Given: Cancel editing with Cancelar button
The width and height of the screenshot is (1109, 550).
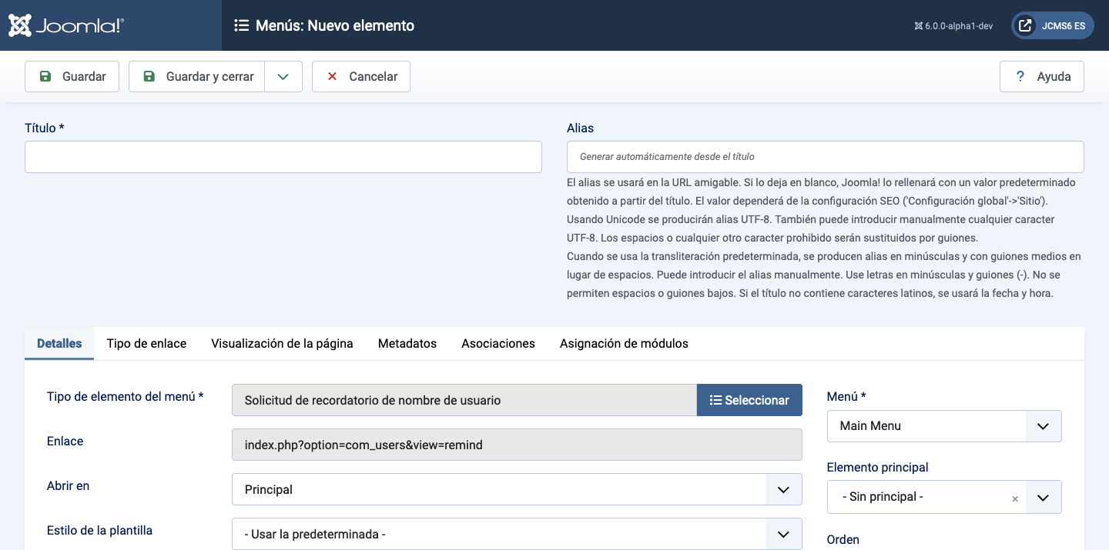Looking at the screenshot, I should click(361, 76).
